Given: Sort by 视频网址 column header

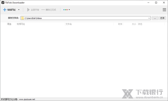Looking at the screenshot, I should point(21,24).
